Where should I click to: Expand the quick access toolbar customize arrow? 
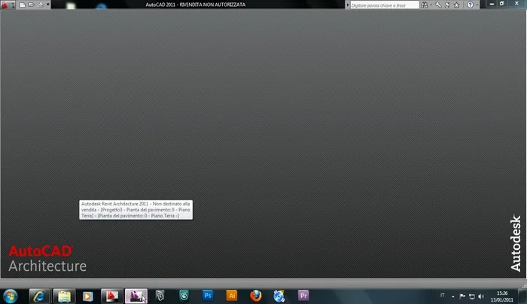pyautogui.click(x=49, y=5)
